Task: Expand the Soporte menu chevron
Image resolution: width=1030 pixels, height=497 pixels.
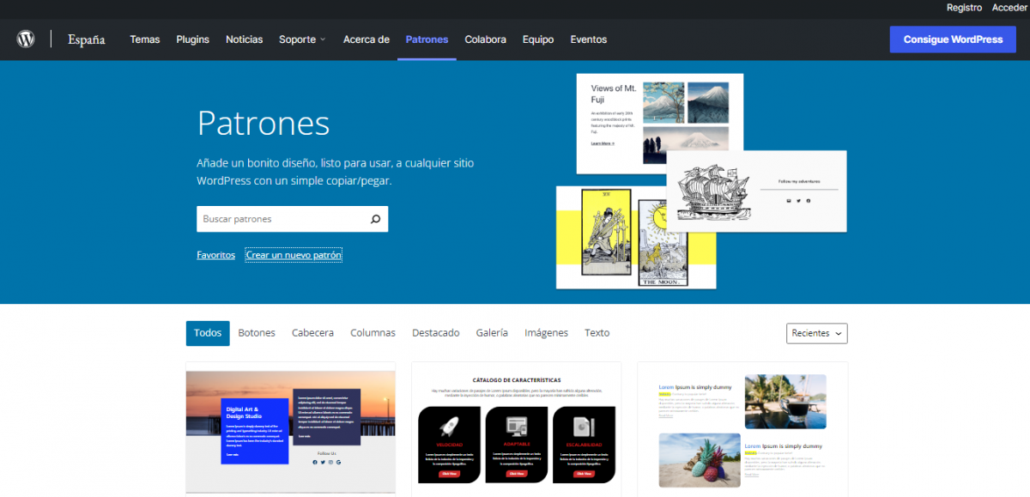Action: [323, 39]
